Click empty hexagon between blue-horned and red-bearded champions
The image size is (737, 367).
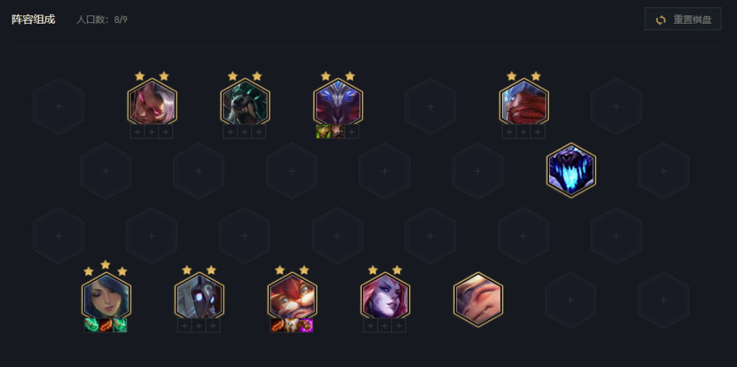(430, 106)
